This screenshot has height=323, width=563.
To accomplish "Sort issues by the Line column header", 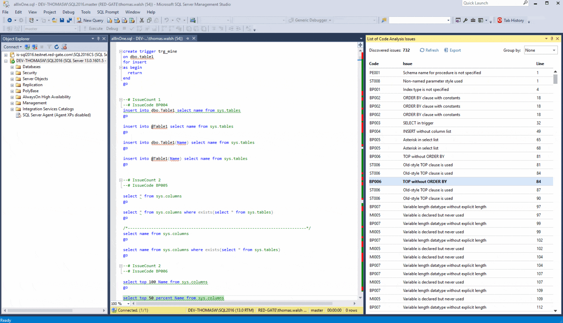I will tap(540, 64).
